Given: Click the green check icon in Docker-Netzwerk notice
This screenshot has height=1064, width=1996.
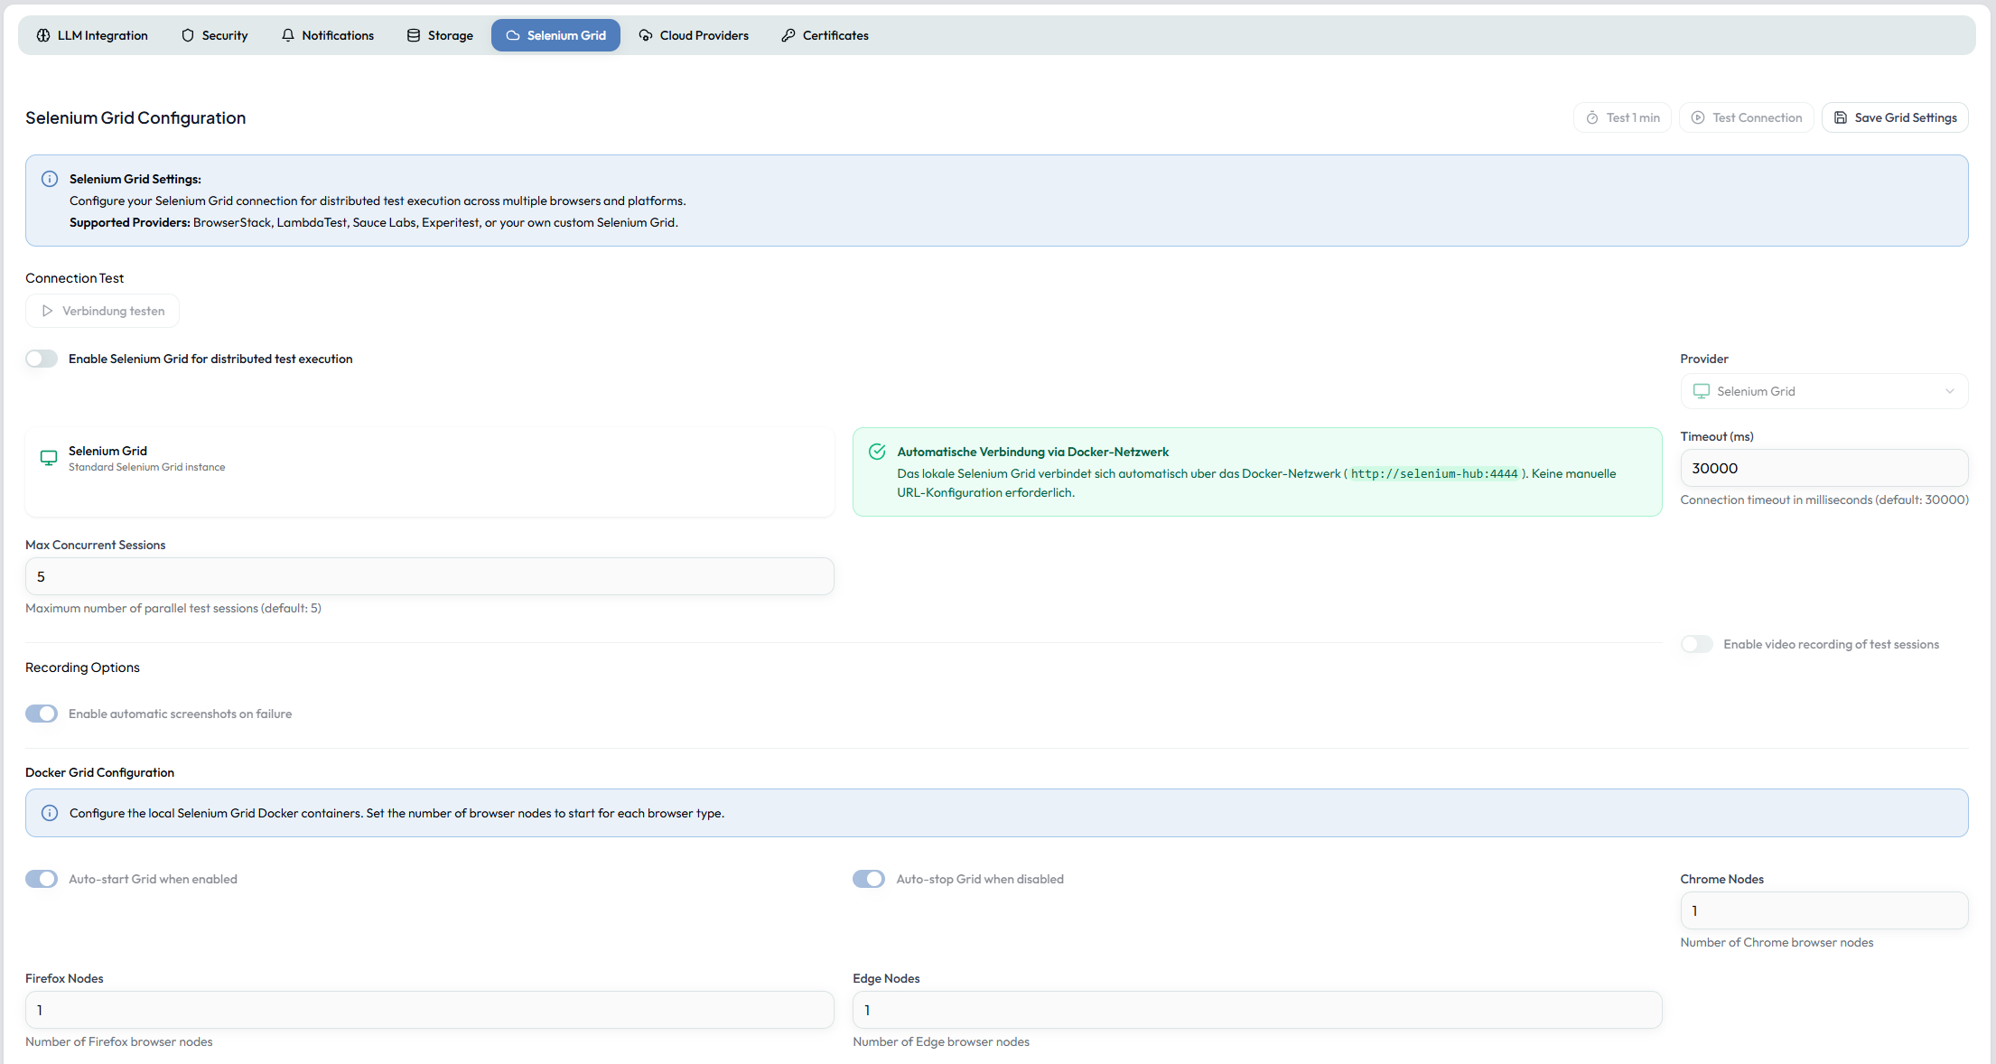Looking at the screenshot, I should coord(877,452).
